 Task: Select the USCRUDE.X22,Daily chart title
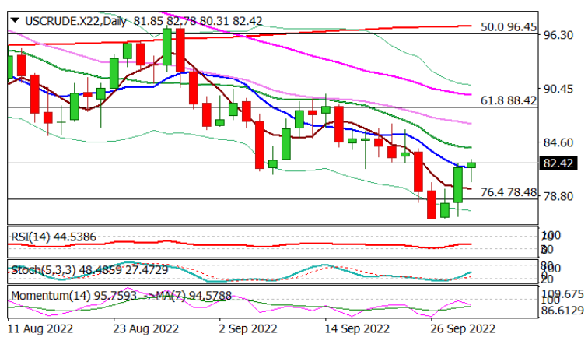point(75,21)
